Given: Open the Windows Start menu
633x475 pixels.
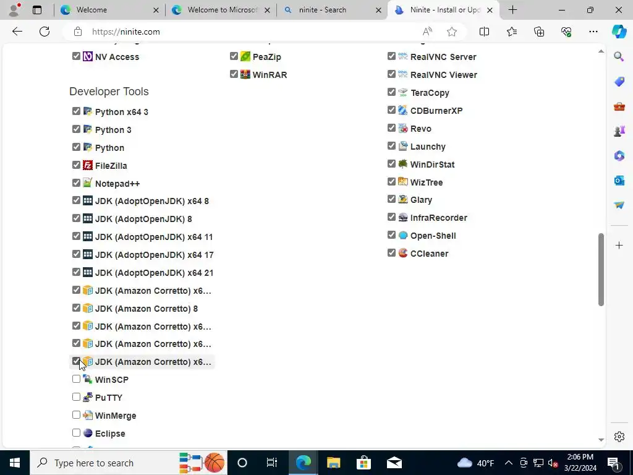Looking at the screenshot, I should pyautogui.click(x=15, y=463).
